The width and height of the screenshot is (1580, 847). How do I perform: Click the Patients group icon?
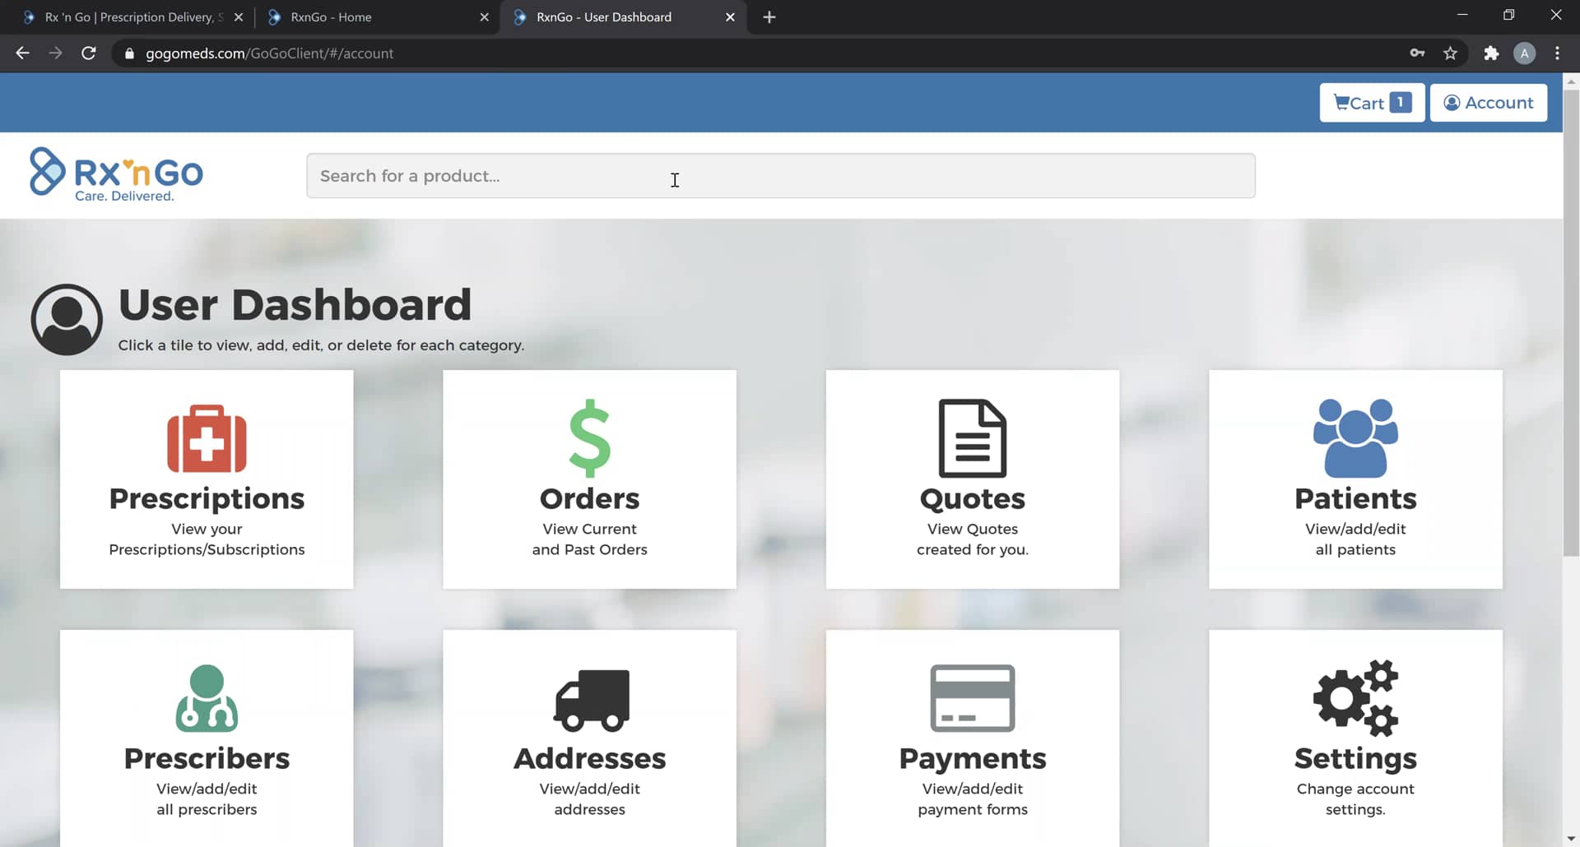pyautogui.click(x=1355, y=438)
